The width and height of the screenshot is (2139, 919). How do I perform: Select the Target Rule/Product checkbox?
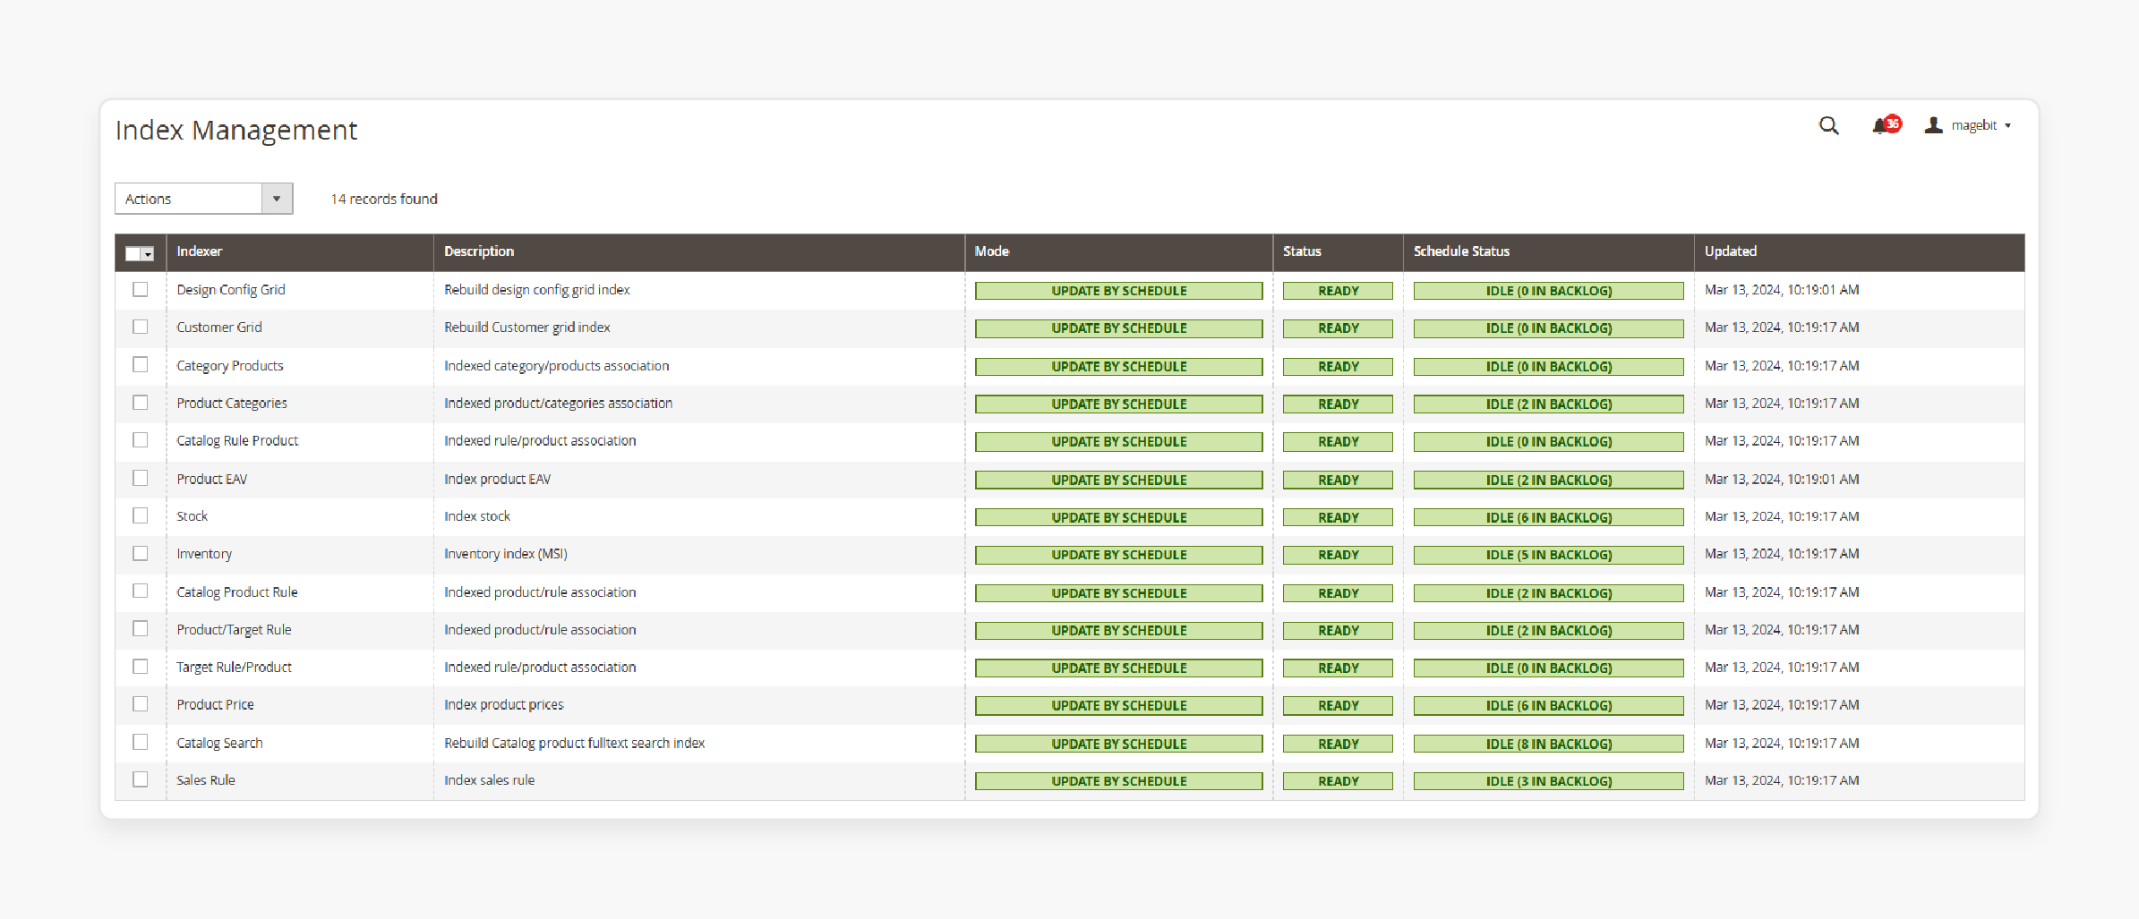tap(141, 667)
